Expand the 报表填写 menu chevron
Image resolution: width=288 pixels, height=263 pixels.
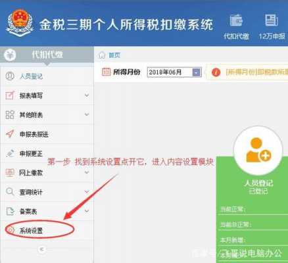(x=87, y=95)
